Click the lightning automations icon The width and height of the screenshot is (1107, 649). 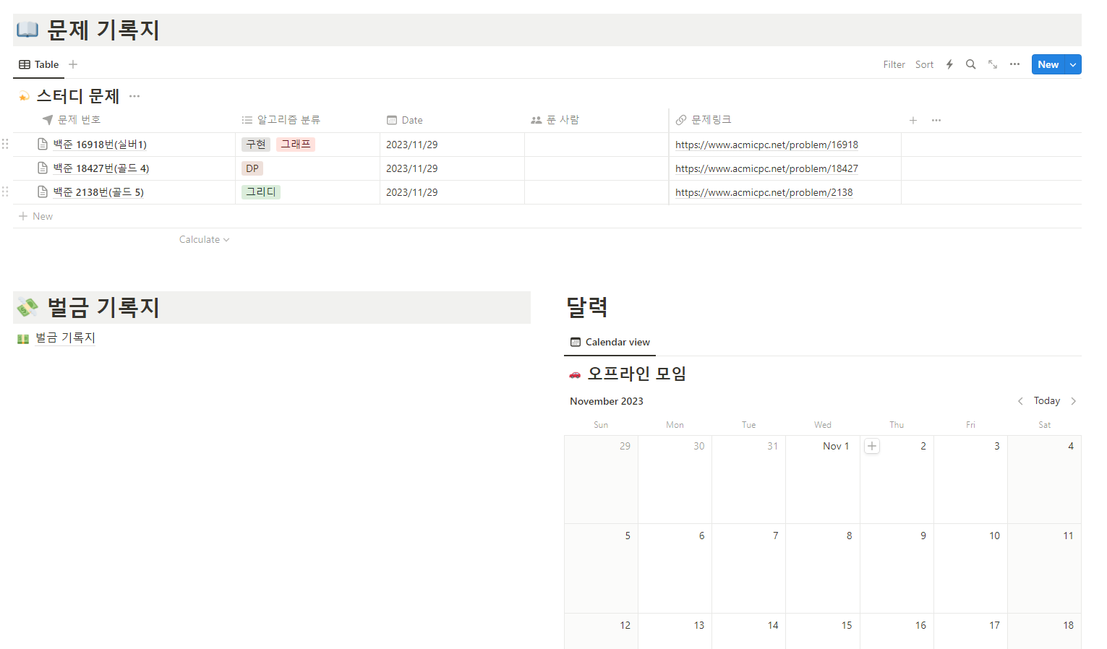click(x=949, y=64)
